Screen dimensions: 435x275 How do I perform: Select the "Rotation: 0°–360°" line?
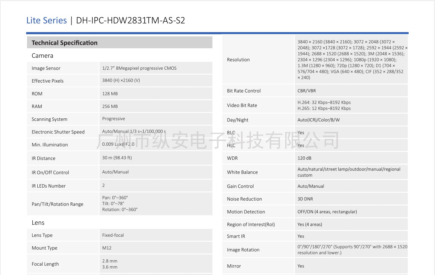point(120,209)
